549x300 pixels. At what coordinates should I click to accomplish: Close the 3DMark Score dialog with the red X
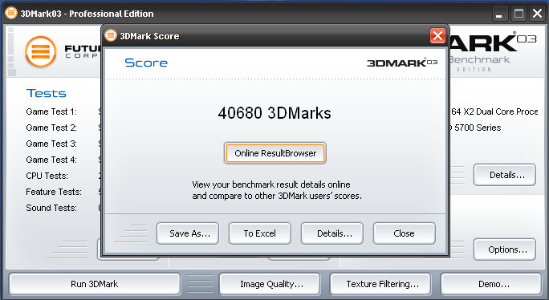click(x=437, y=36)
